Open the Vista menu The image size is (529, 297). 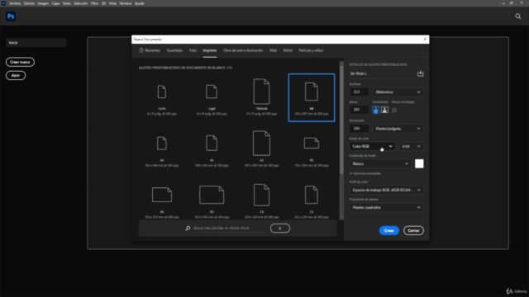(x=112, y=3)
